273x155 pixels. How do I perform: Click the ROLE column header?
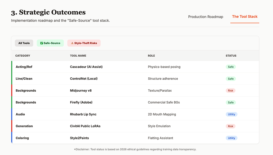[x=151, y=56]
